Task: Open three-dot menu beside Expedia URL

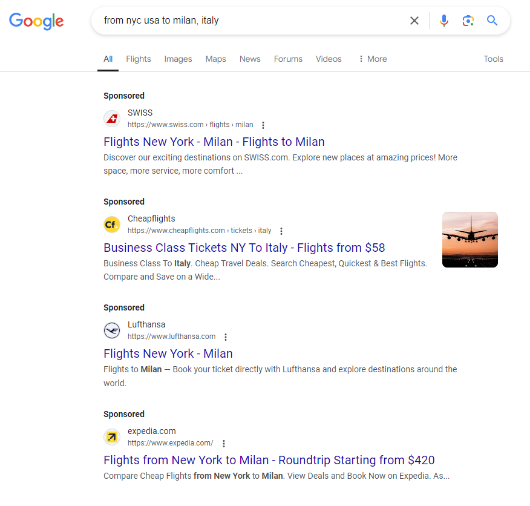Action: click(223, 443)
